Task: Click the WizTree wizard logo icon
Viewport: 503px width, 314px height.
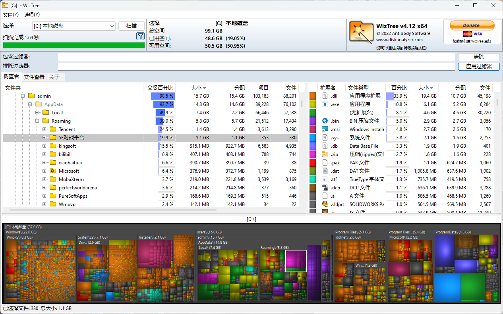Action: coord(361,32)
